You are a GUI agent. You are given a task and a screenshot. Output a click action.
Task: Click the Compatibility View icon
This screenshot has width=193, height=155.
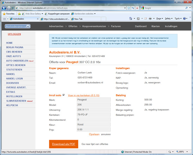point(129,8)
